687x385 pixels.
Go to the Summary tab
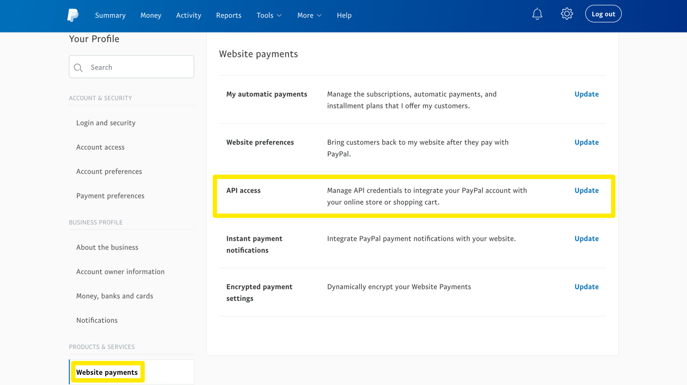[x=110, y=15]
